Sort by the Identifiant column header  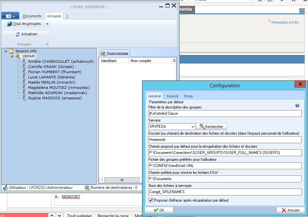click(114, 61)
